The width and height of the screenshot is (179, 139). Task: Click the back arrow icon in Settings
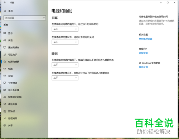(5, 3)
